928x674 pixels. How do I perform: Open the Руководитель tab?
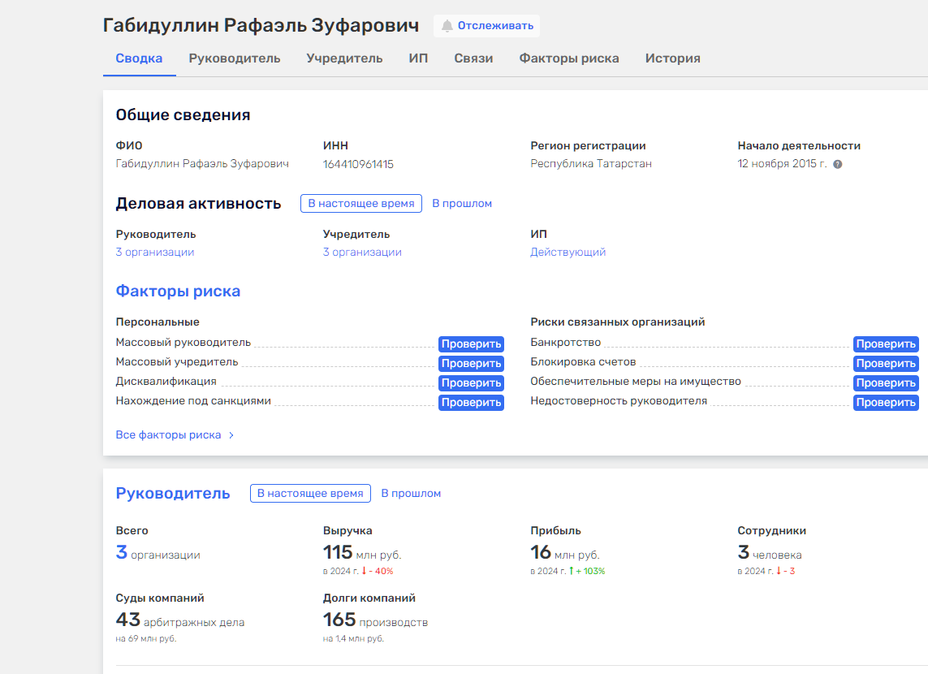[x=234, y=58]
